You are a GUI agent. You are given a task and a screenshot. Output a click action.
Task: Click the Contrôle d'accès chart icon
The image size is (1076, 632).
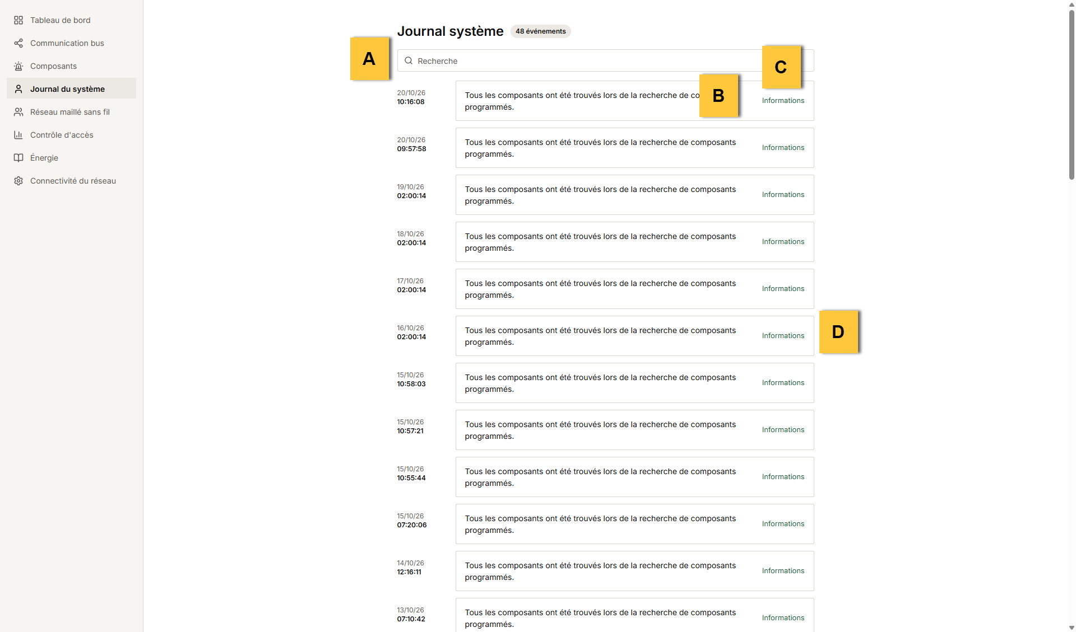[18, 135]
